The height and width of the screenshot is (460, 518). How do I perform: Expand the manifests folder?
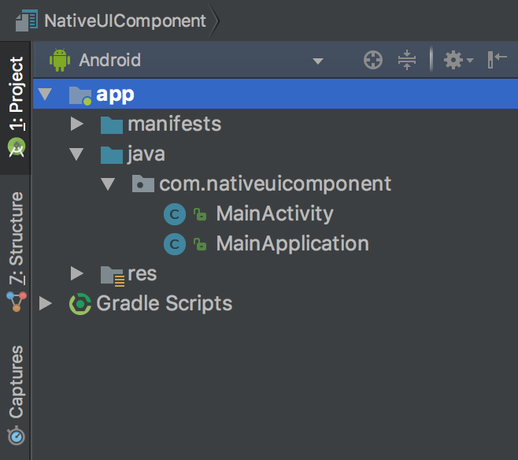pos(76,124)
